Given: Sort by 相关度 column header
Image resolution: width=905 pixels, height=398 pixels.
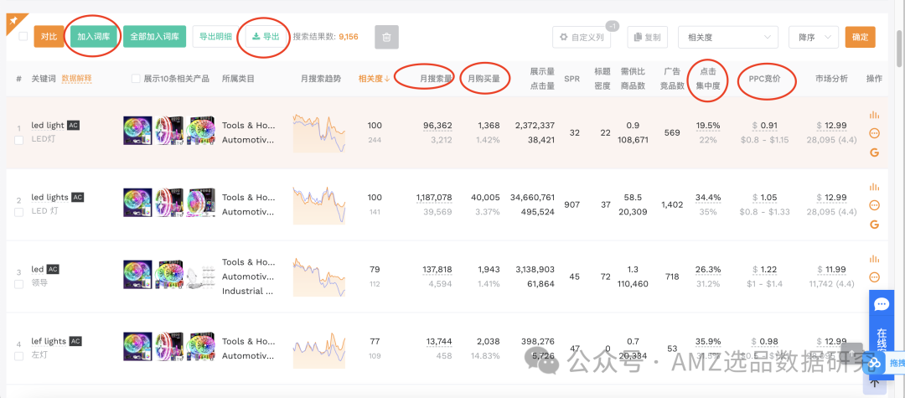Looking at the screenshot, I should 374,79.
